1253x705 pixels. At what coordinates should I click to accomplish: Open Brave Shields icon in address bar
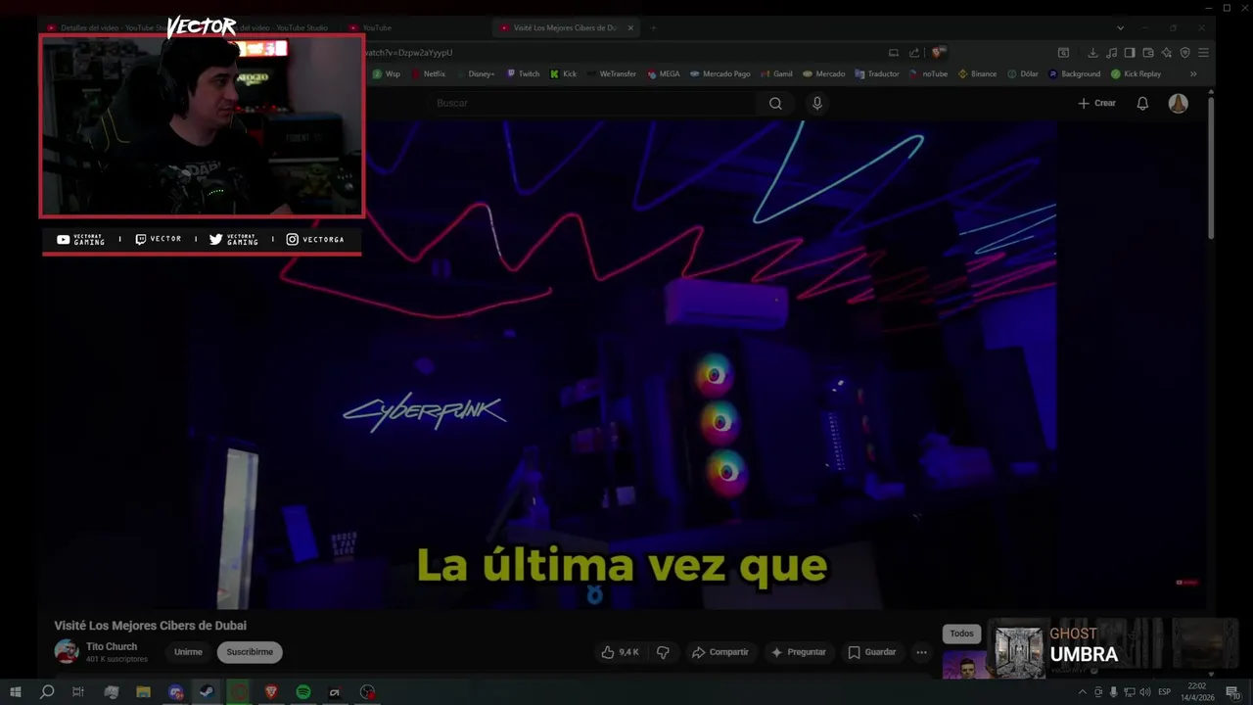pos(939,52)
